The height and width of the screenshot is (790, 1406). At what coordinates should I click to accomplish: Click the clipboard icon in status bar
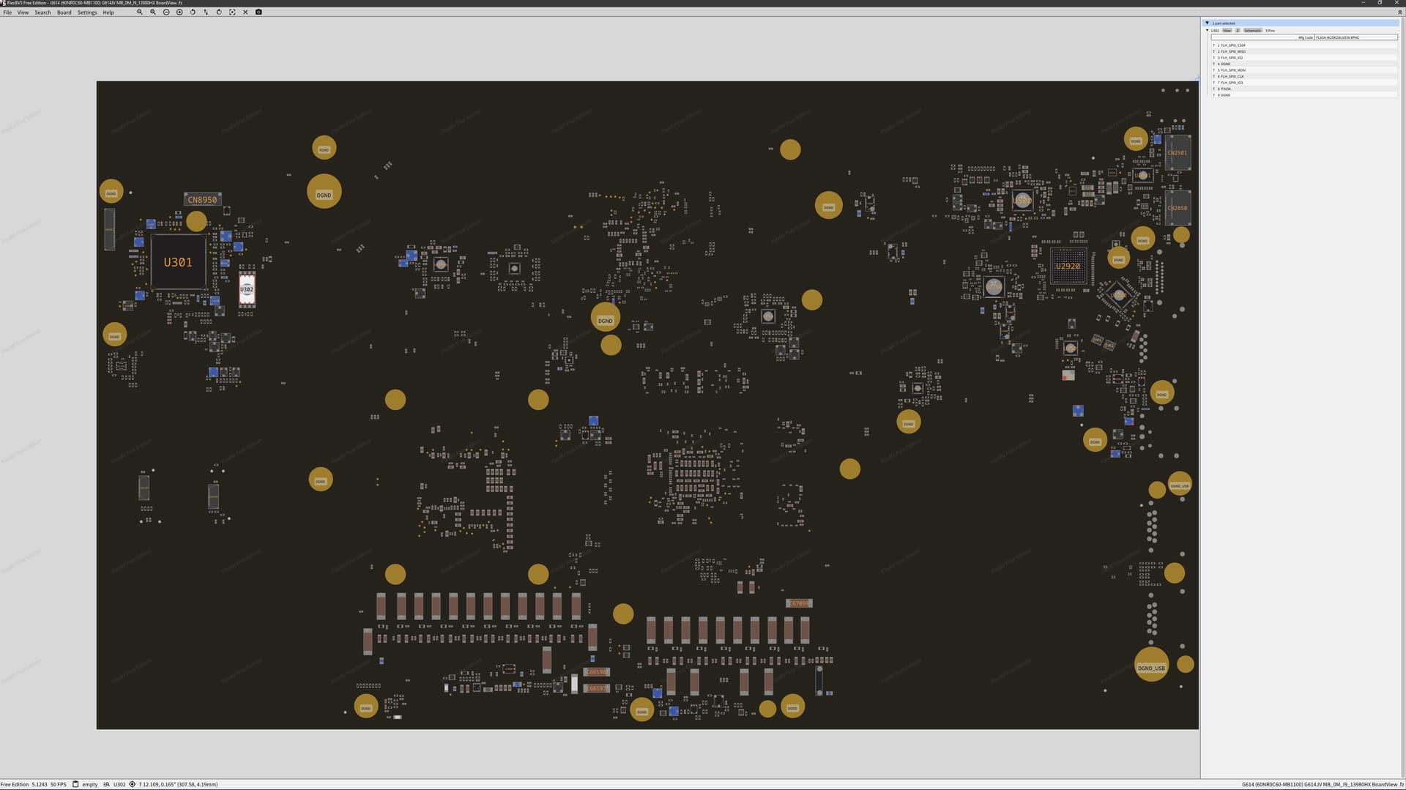[75, 784]
